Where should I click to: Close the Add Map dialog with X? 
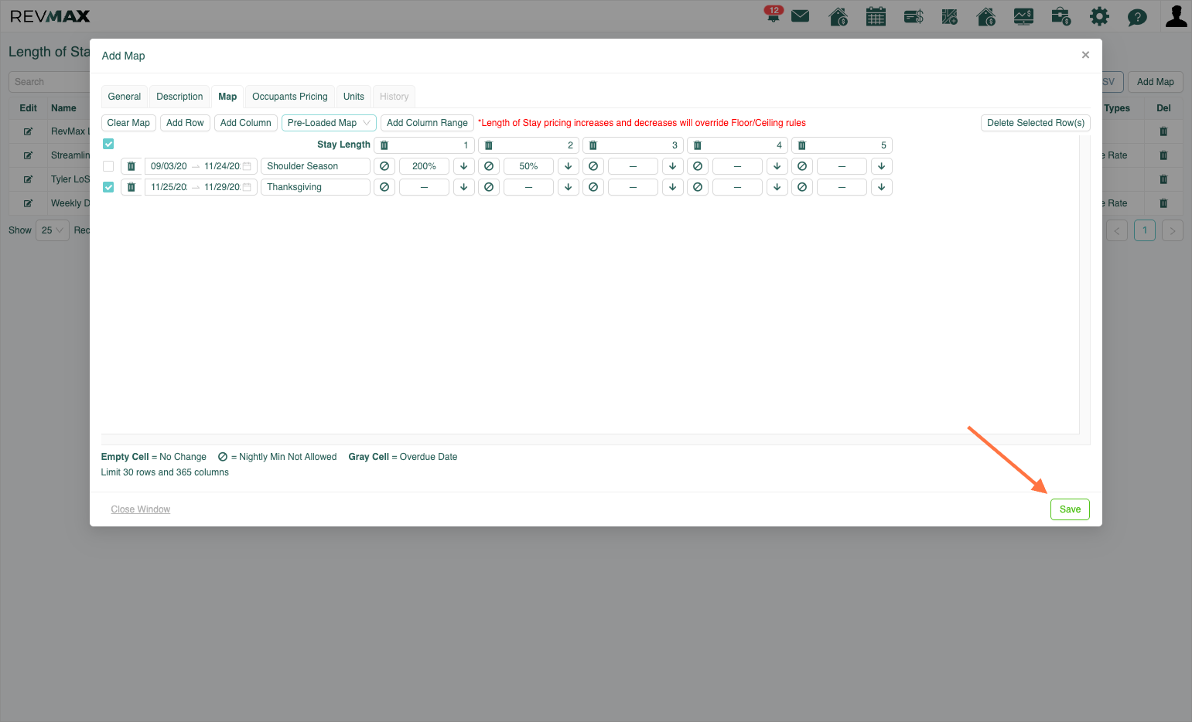[1085, 55]
